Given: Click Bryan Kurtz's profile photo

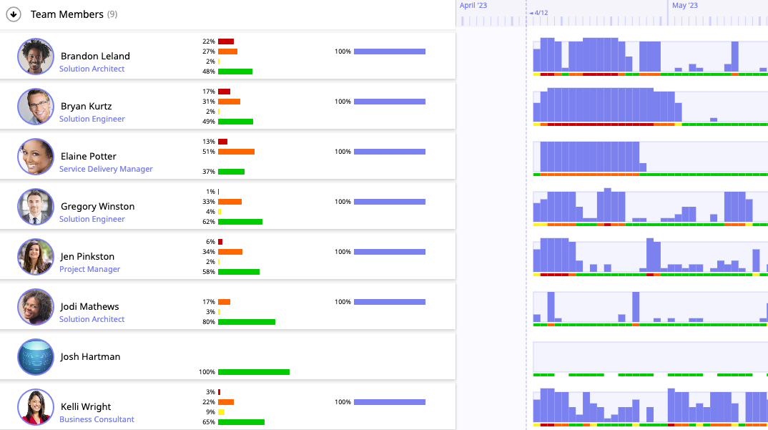Looking at the screenshot, I should [x=36, y=107].
